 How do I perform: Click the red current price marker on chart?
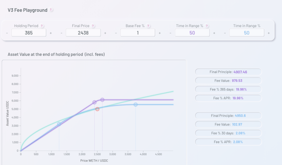point(97,109)
